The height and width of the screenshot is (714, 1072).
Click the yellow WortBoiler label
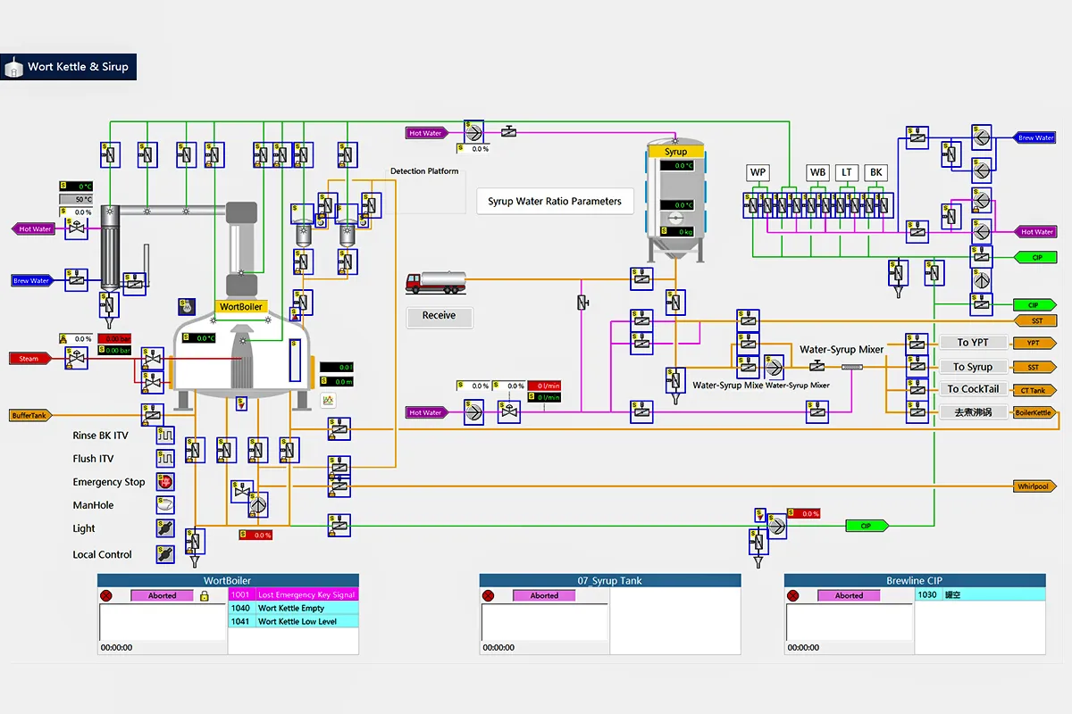point(241,307)
